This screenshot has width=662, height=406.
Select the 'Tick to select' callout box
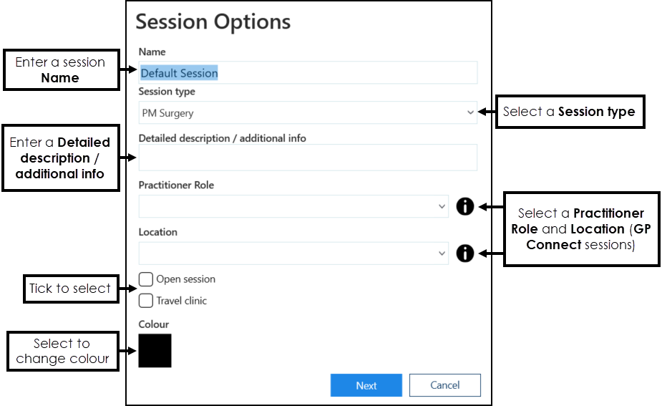click(x=70, y=289)
